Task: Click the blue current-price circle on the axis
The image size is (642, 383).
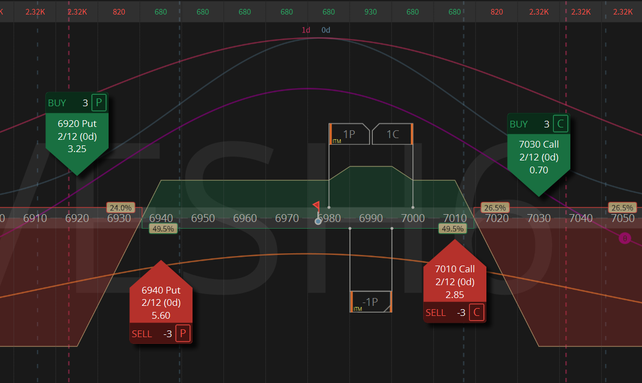Action: 318,221
